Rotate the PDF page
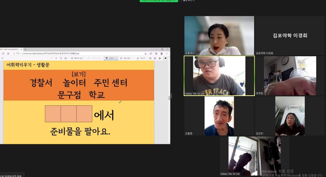 pyautogui.click(x=61, y=58)
